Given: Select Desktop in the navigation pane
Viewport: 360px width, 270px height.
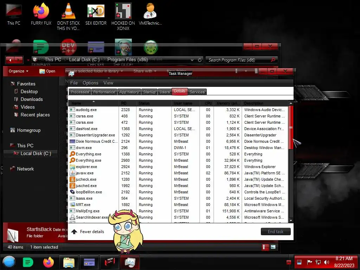Looking at the screenshot, I should (x=29, y=92).
